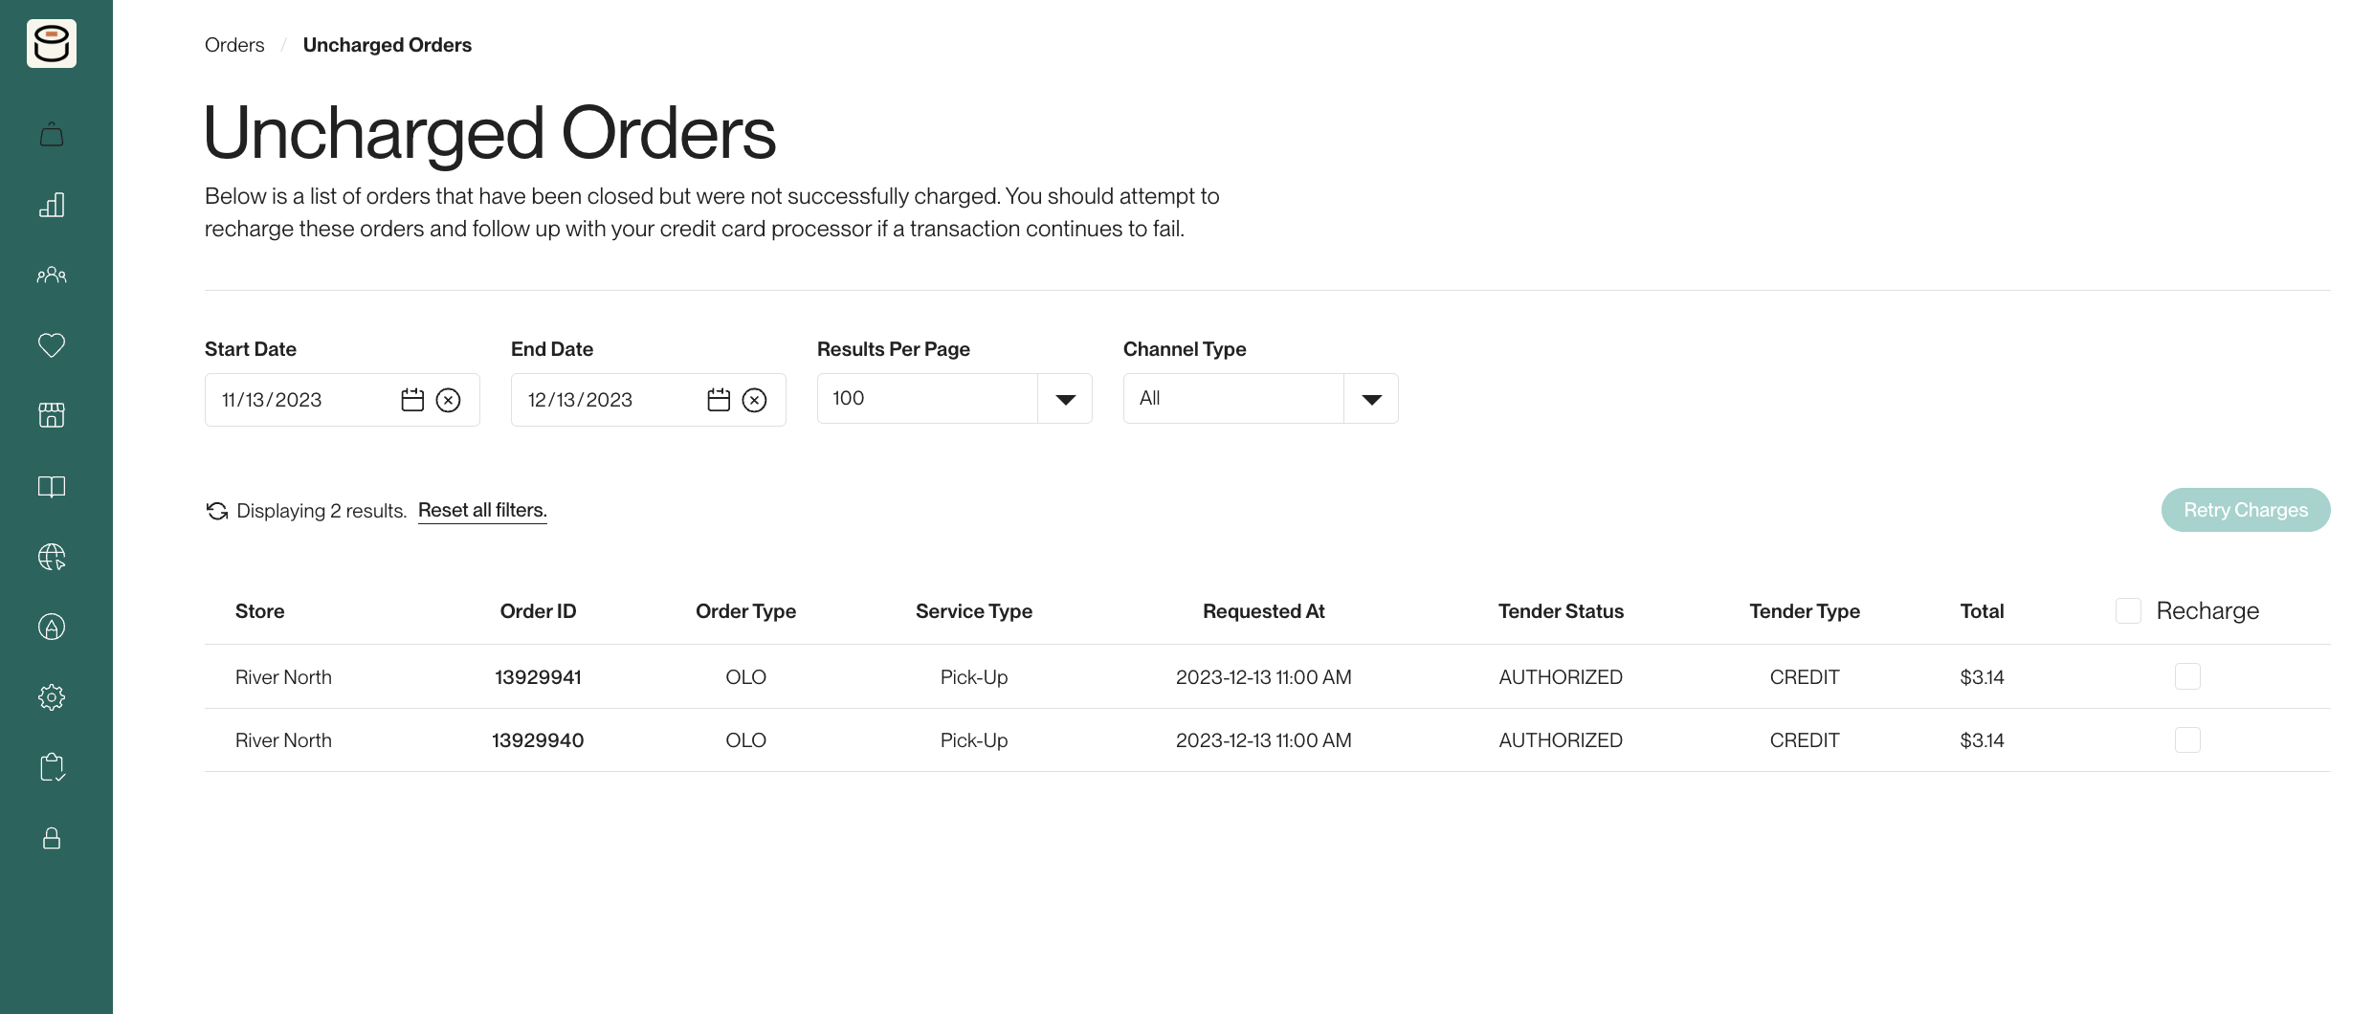
Task: Open the End Date calendar picker
Action: click(x=719, y=400)
